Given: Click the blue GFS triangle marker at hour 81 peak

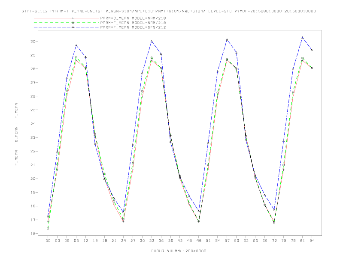Looking at the screenshot, I should click(303, 38).
